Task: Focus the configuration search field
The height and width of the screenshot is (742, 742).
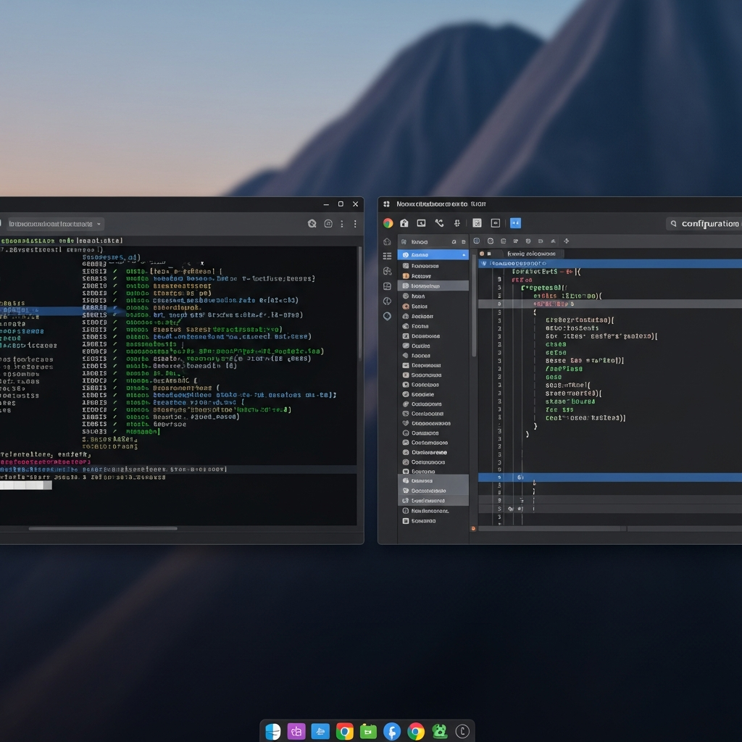Action: click(x=704, y=224)
